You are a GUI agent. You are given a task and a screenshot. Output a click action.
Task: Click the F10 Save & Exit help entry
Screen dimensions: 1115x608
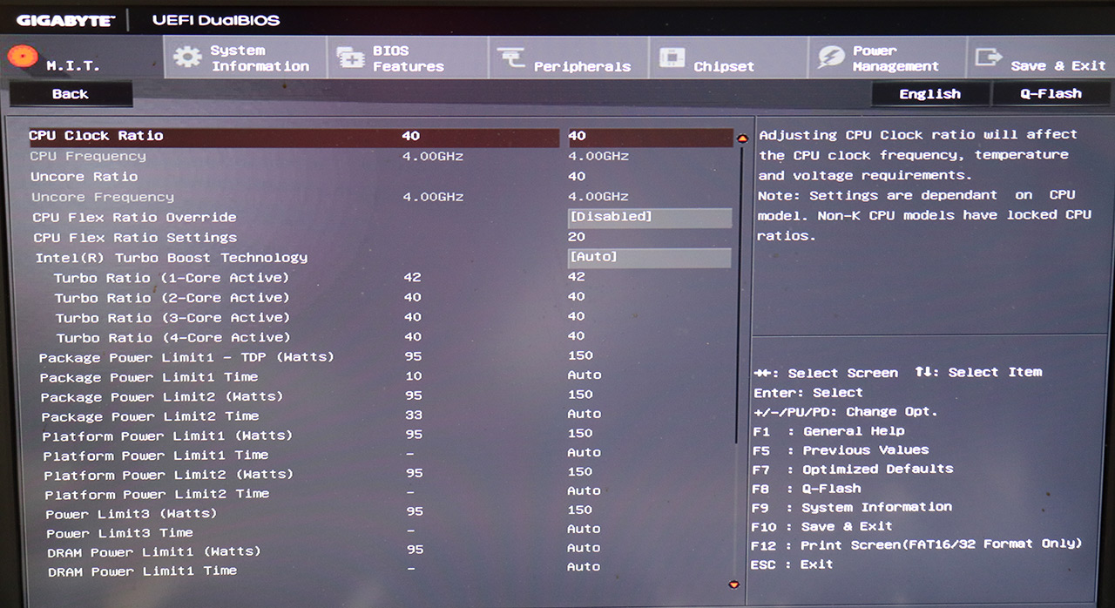[822, 526]
